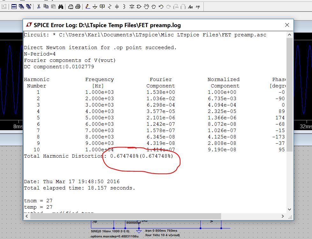The width and height of the screenshot is (312, 239).
Task: Click the 'Direct Newton iteration' line
Action: coord(100,48)
